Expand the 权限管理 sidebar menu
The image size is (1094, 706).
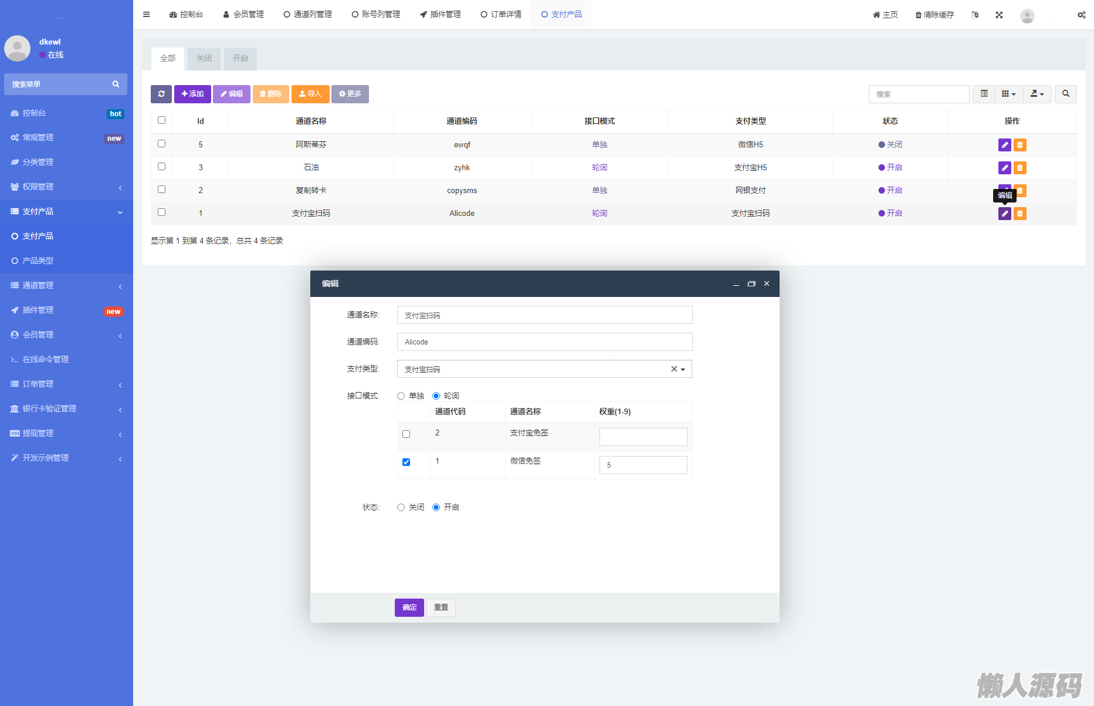66,187
